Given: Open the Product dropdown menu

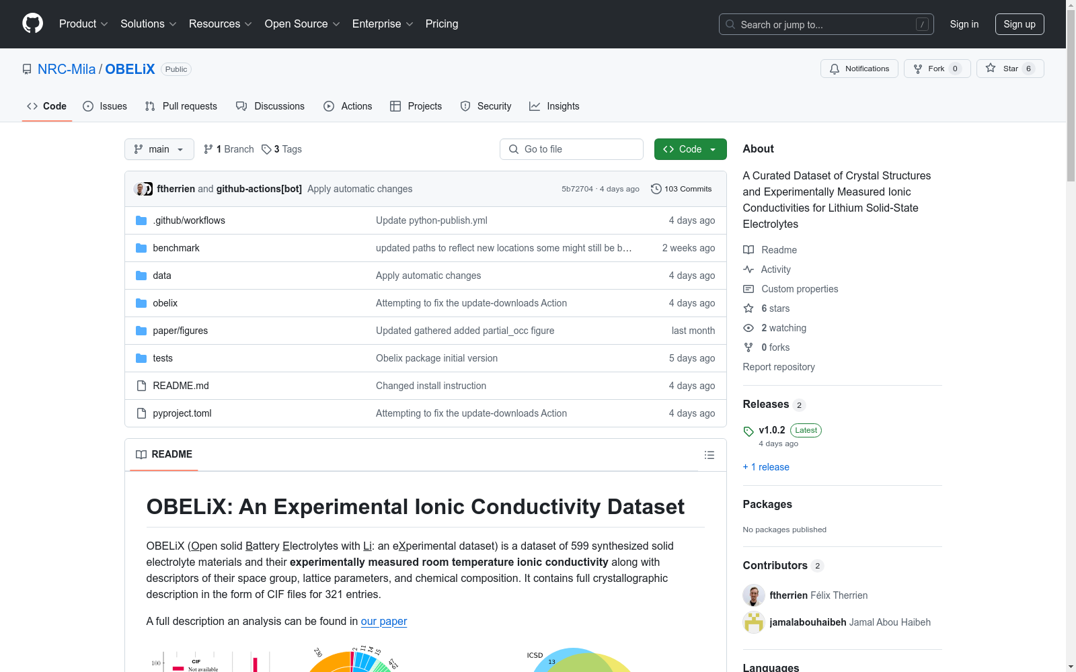Looking at the screenshot, I should (83, 24).
